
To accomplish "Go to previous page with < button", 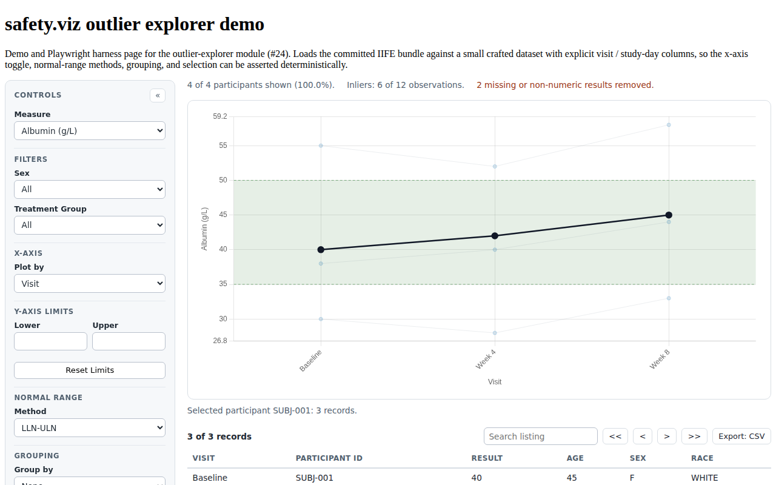I will 643,436.
